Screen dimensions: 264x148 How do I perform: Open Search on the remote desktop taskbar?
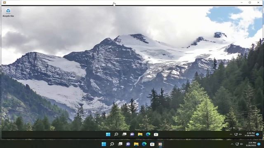116,134
